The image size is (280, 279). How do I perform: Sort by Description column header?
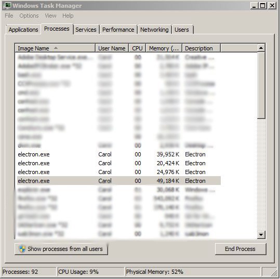[x=201, y=48]
